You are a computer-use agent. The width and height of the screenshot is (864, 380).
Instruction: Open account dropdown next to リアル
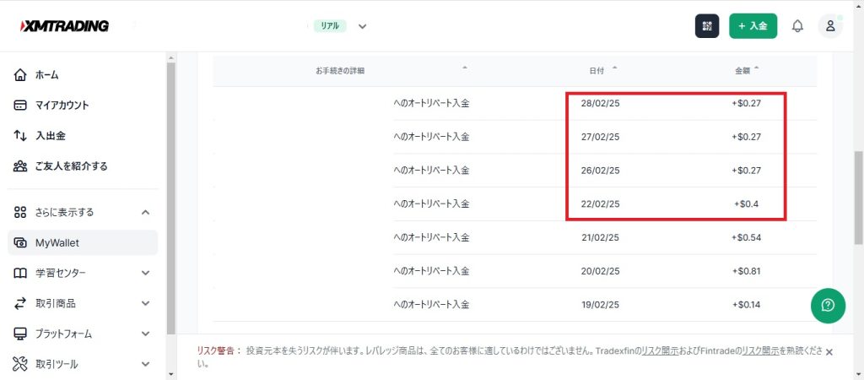(x=362, y=26)
